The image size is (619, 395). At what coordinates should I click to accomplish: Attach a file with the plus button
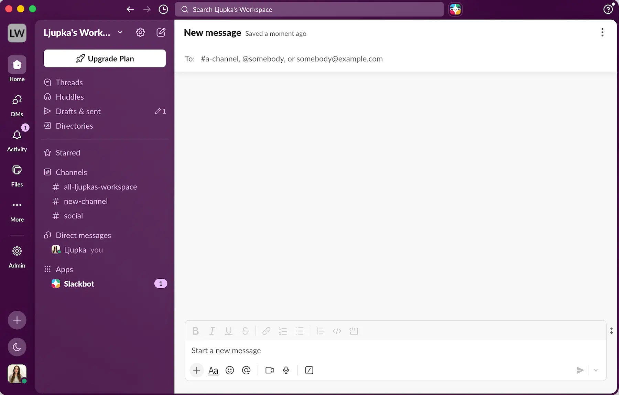coord(197,370)
